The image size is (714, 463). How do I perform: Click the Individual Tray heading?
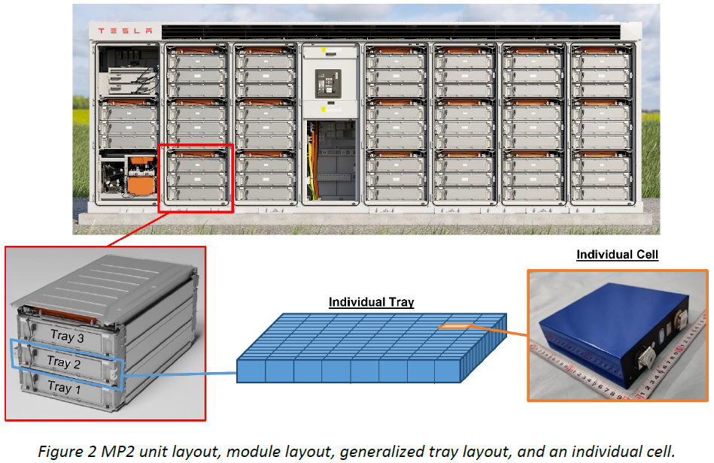(372, 302)
